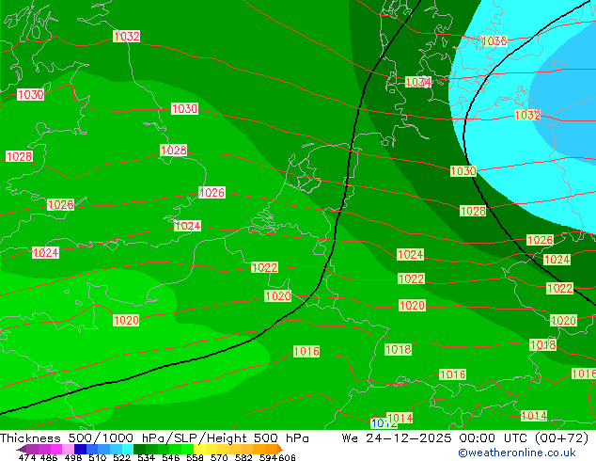
Task: Click the legend value 510
Action: click(98, 457)
